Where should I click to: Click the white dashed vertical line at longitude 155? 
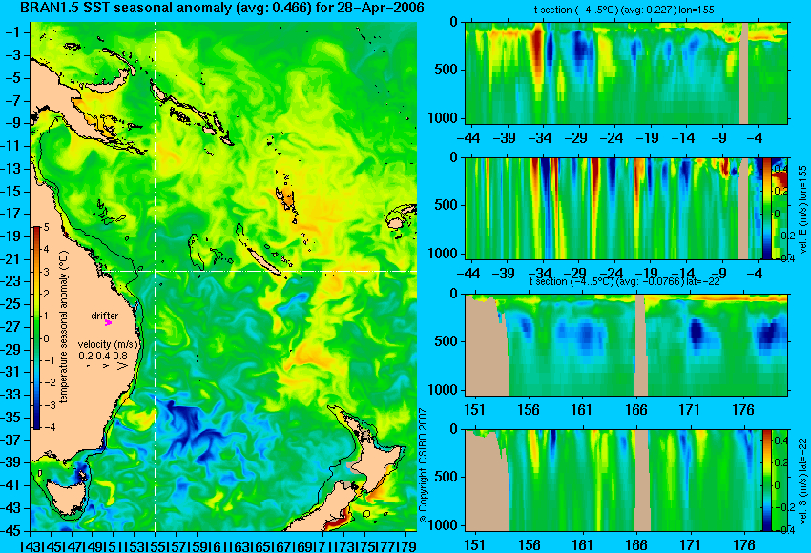click(x=156, y=276)
